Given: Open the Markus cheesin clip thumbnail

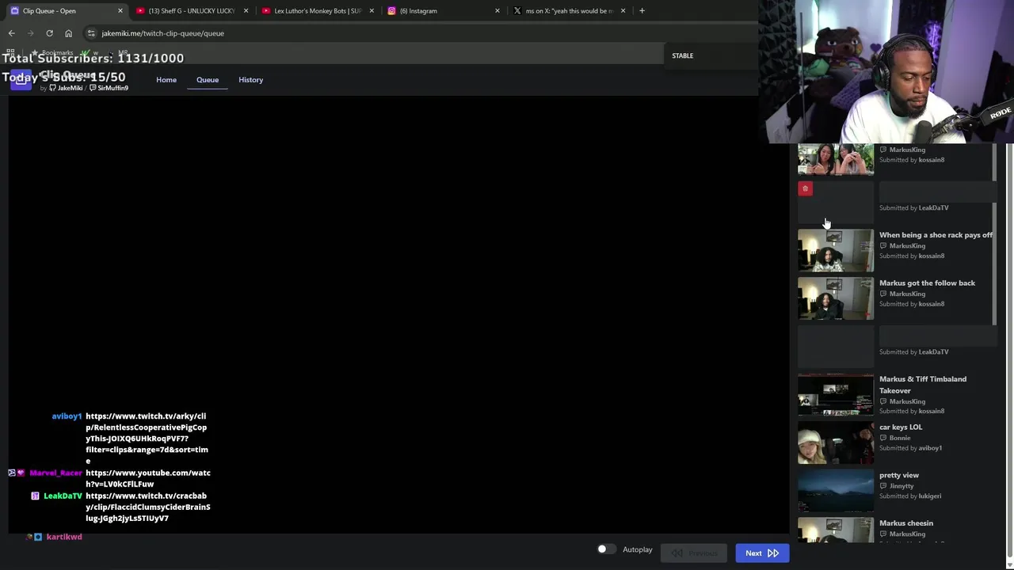Looking at the screenshot, I should [836, 530].
